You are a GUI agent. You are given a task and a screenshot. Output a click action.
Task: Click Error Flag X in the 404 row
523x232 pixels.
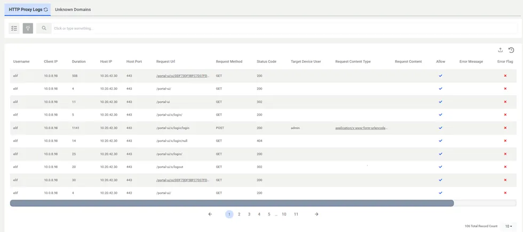tap(505, 140)
